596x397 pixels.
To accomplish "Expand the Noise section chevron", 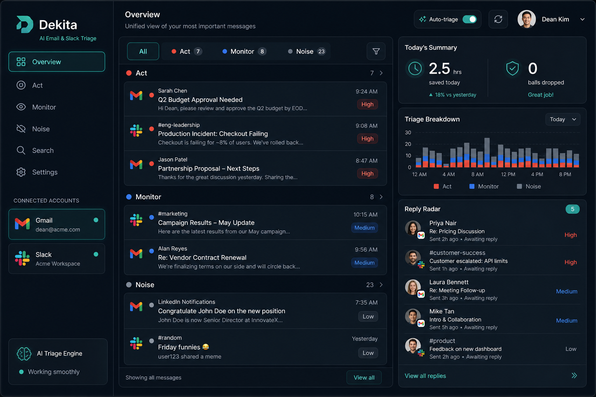I will click(x=381, y=285).
